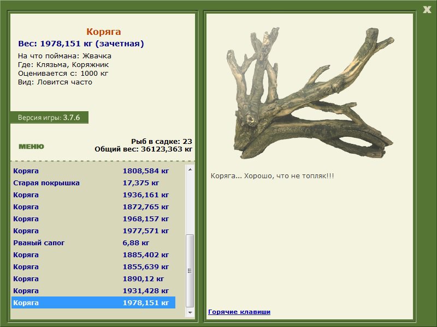
Task: Select the Коряга 1977,571 кг row
Action: 93,231
